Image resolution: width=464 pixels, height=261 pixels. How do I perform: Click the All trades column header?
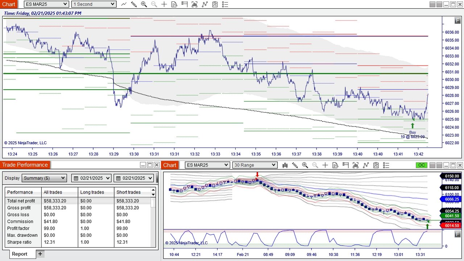60,192
